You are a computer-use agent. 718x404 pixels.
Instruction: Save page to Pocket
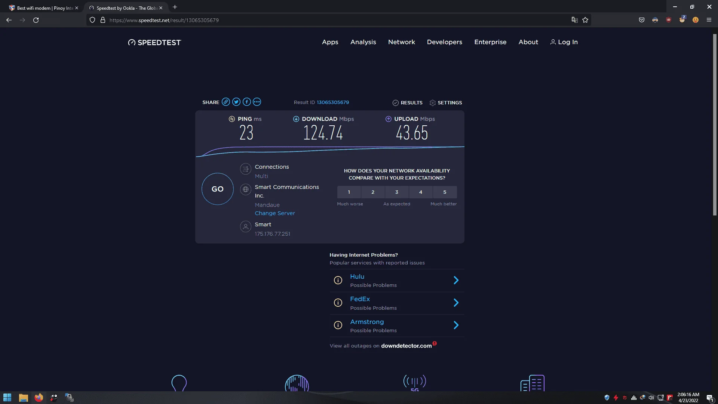pyautogui.click(x=642, y=20)
